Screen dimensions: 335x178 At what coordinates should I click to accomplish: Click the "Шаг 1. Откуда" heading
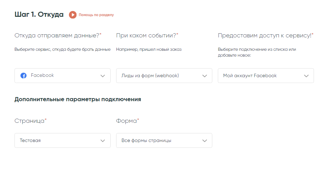39,14
